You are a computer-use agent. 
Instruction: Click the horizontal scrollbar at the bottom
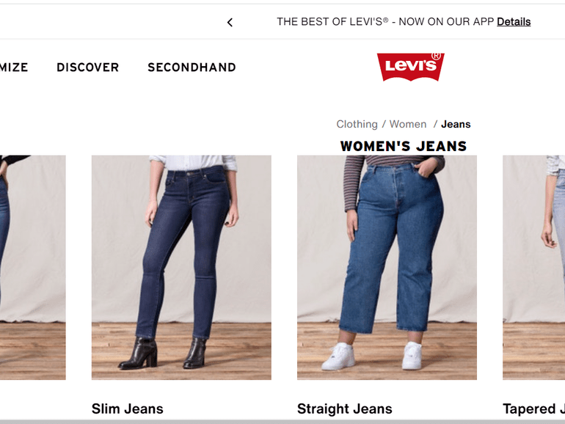282,422
